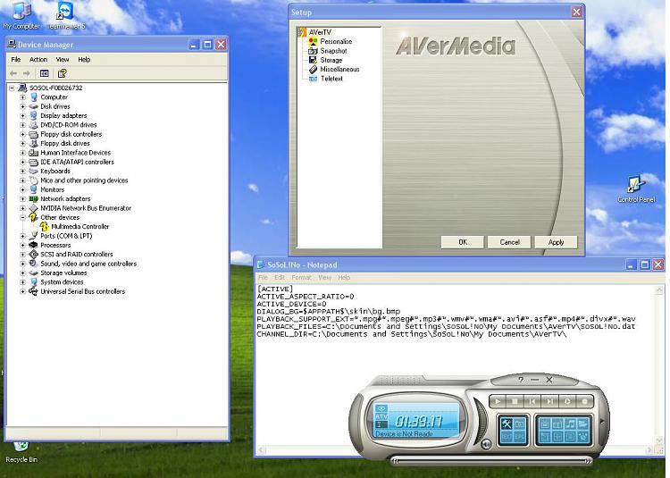Click the ATV indicator in player display
This screenshot has height=478, width=670.
tap(381, 416)
